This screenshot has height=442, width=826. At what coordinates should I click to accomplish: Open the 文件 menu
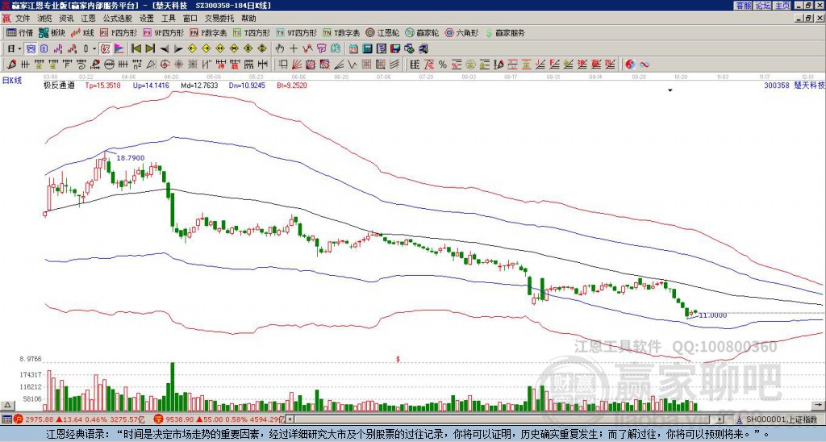tap(23, 19)
